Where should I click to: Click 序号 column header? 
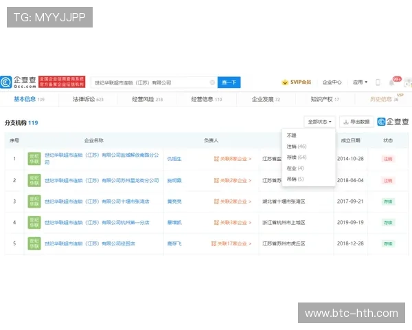click(x=14, y=140)
